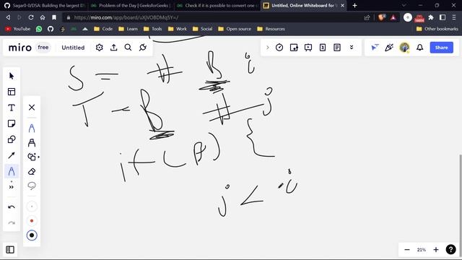Open the Code bookmarks folder

coord(103,29)
